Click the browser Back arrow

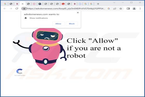5,9
